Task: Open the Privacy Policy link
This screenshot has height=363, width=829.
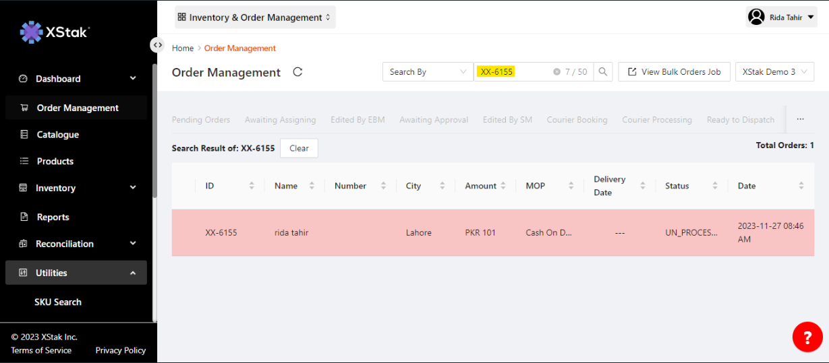Action: point(121,350)
